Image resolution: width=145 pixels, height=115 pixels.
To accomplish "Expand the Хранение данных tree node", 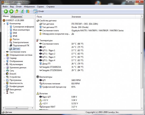I will click(x=4, y=68).
